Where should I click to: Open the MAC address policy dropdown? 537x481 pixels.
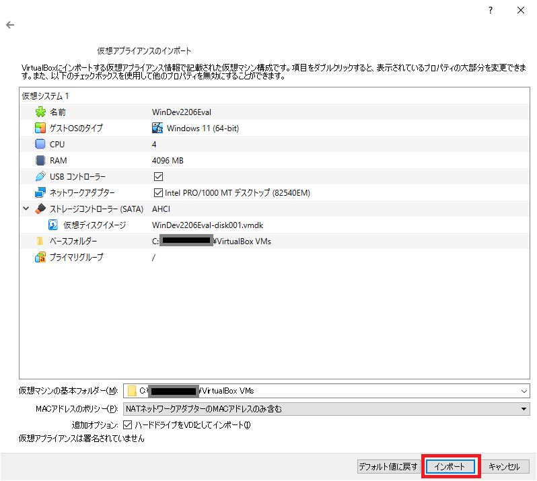point(524,409)
